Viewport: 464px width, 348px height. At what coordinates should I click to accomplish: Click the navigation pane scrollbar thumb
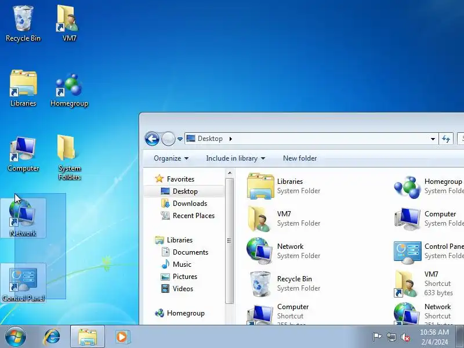229,241
